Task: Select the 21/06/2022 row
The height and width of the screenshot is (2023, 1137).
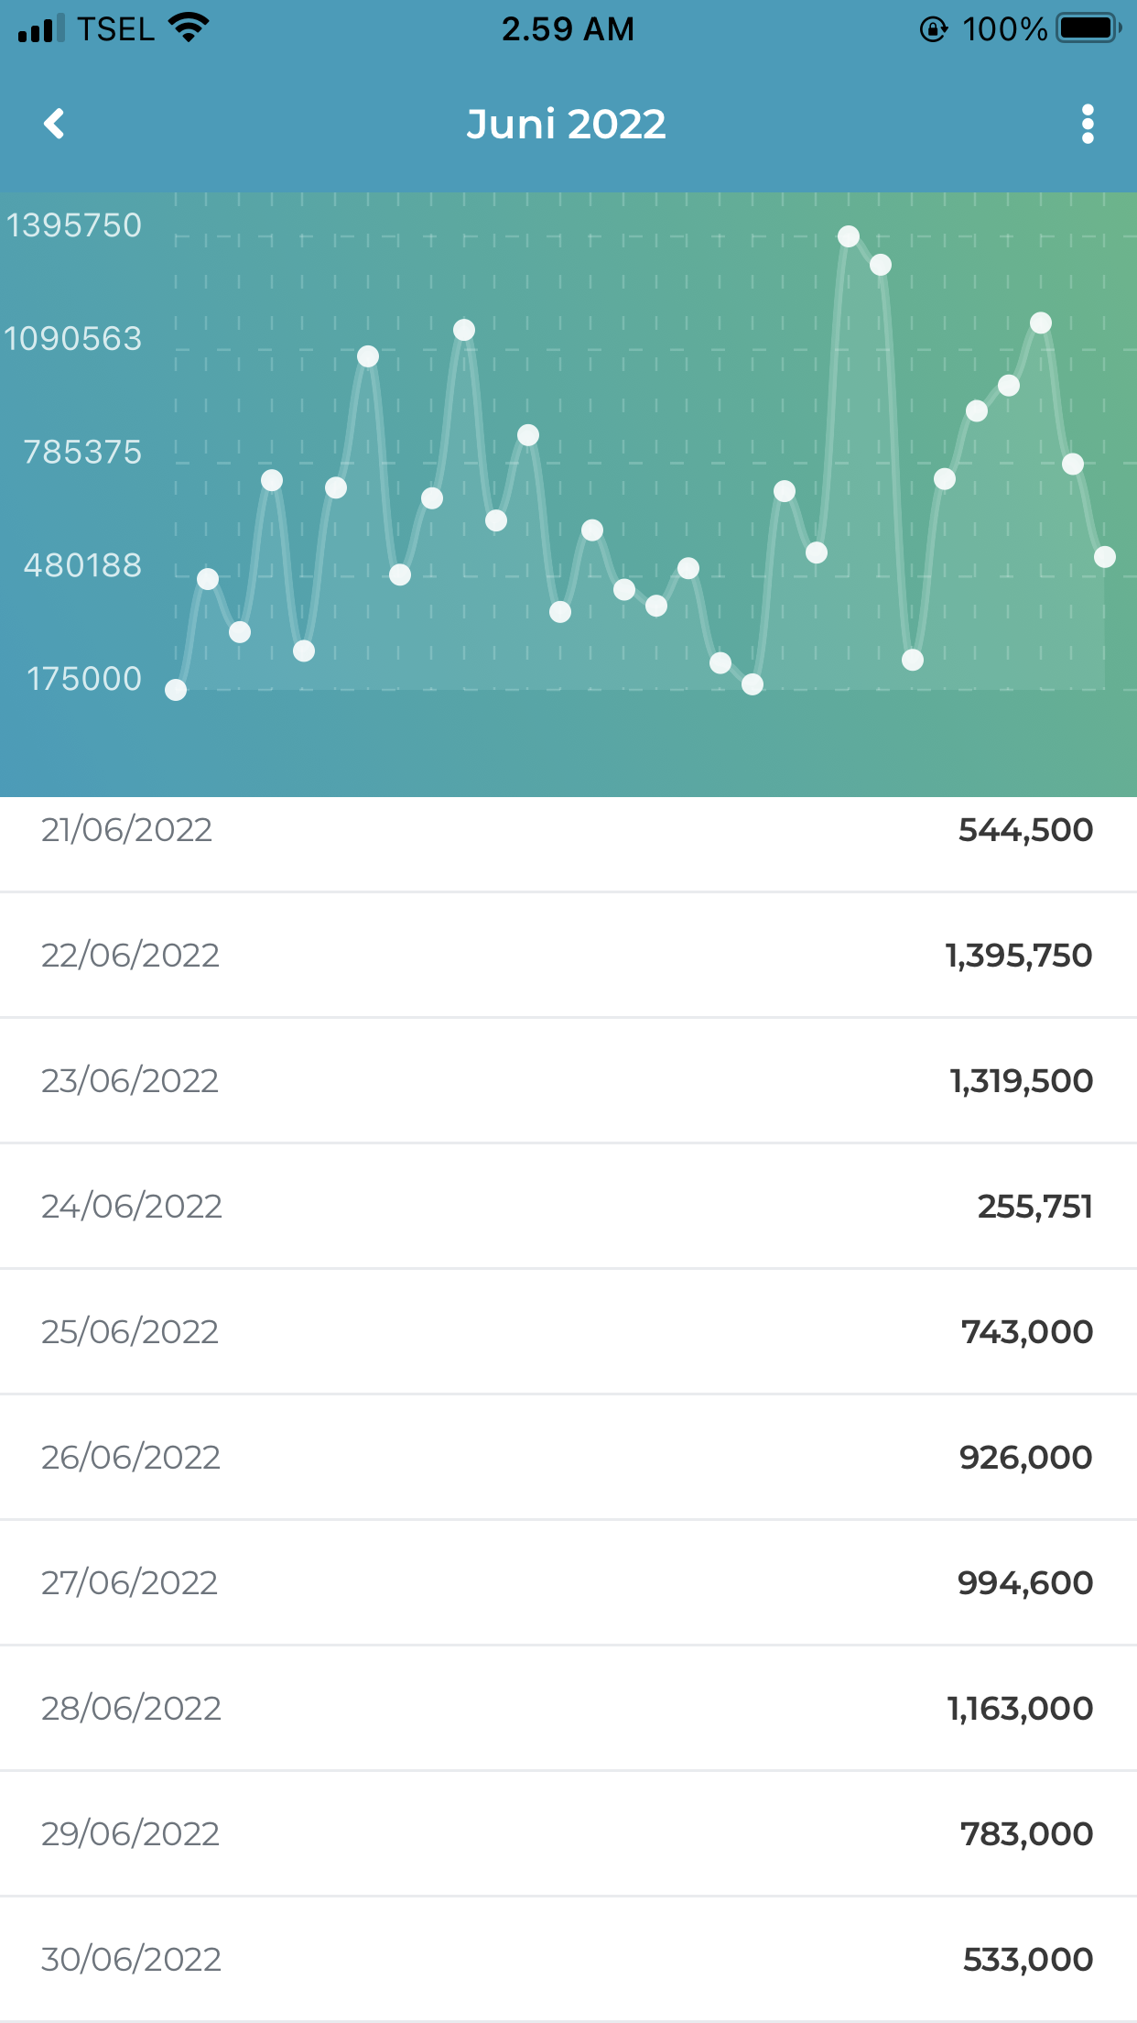Action: (568, 830)
